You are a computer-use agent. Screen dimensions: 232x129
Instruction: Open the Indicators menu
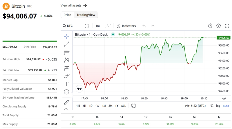pos(126,26)
